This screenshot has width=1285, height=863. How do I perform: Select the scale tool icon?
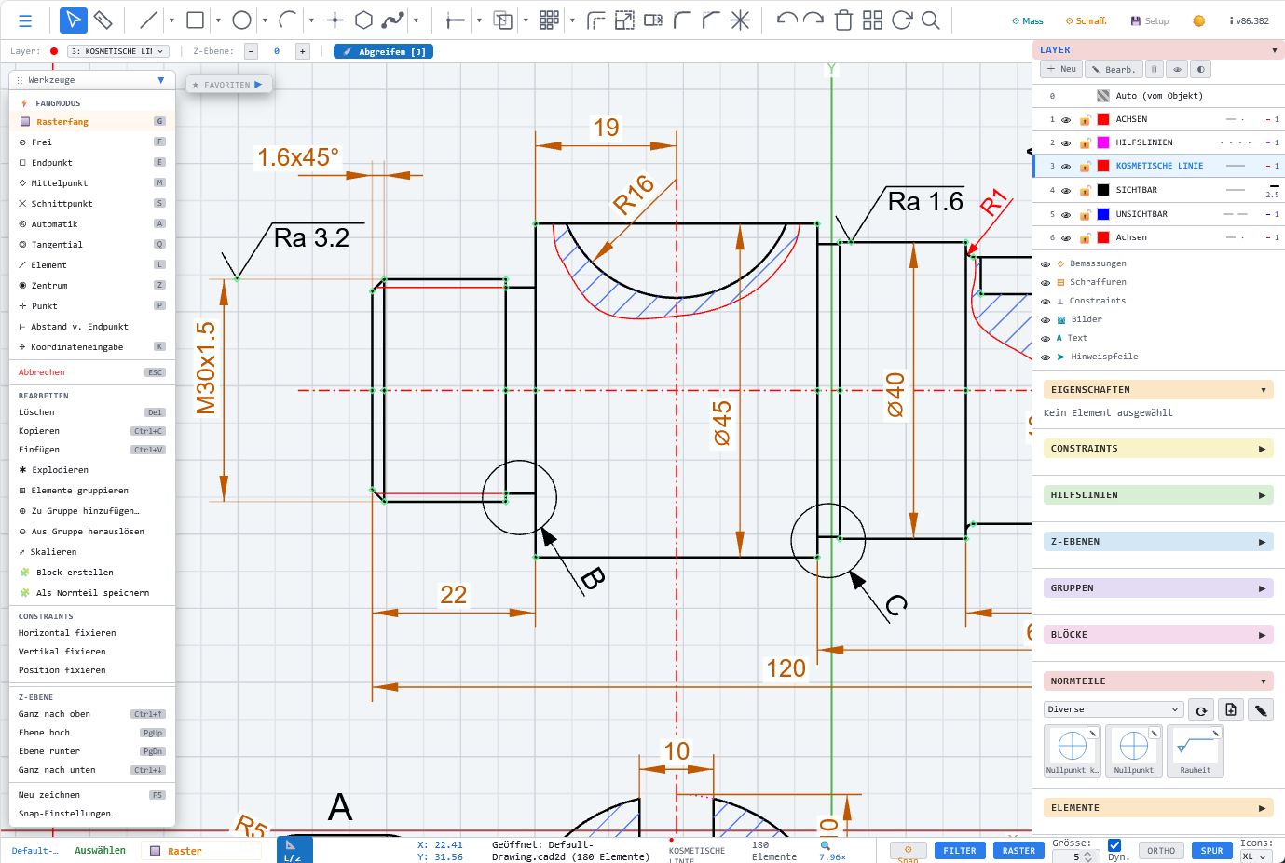tap(624, 20)
